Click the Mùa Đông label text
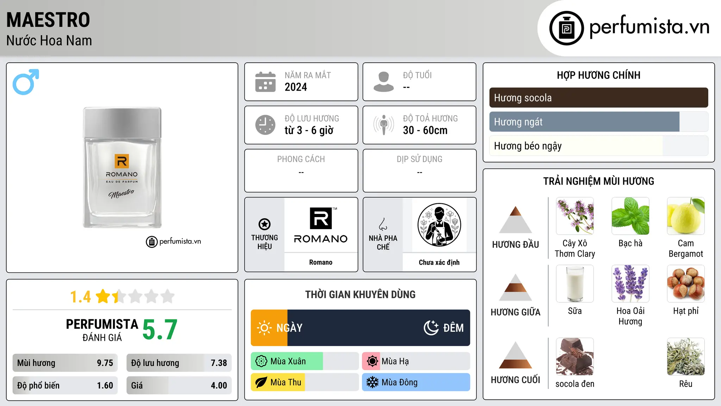Screen dimensions: 721x406 click(x=400, y=382)
